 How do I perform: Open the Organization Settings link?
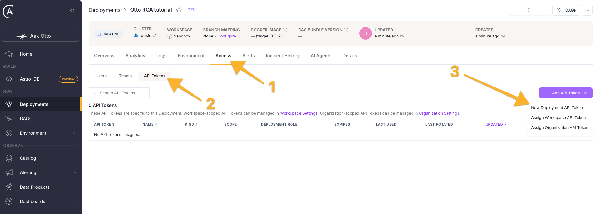(x=439, y=113)
